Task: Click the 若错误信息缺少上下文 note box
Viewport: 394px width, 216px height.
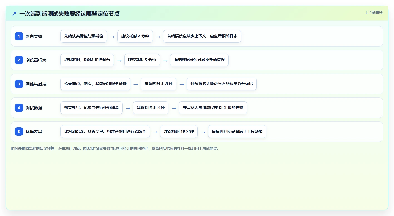Action: coord(202,36)
